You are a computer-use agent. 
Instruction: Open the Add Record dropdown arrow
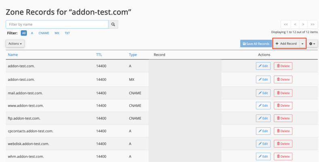click(302, 44)
